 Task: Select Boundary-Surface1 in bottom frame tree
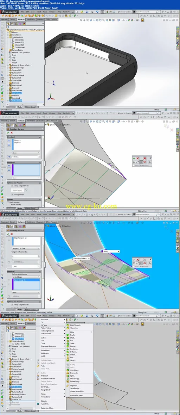tap(19, 394)
